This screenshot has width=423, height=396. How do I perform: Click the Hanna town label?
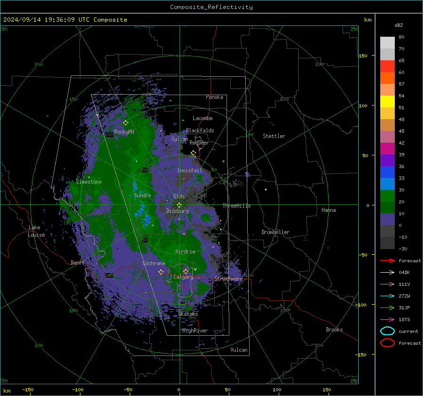pos(329,210)
